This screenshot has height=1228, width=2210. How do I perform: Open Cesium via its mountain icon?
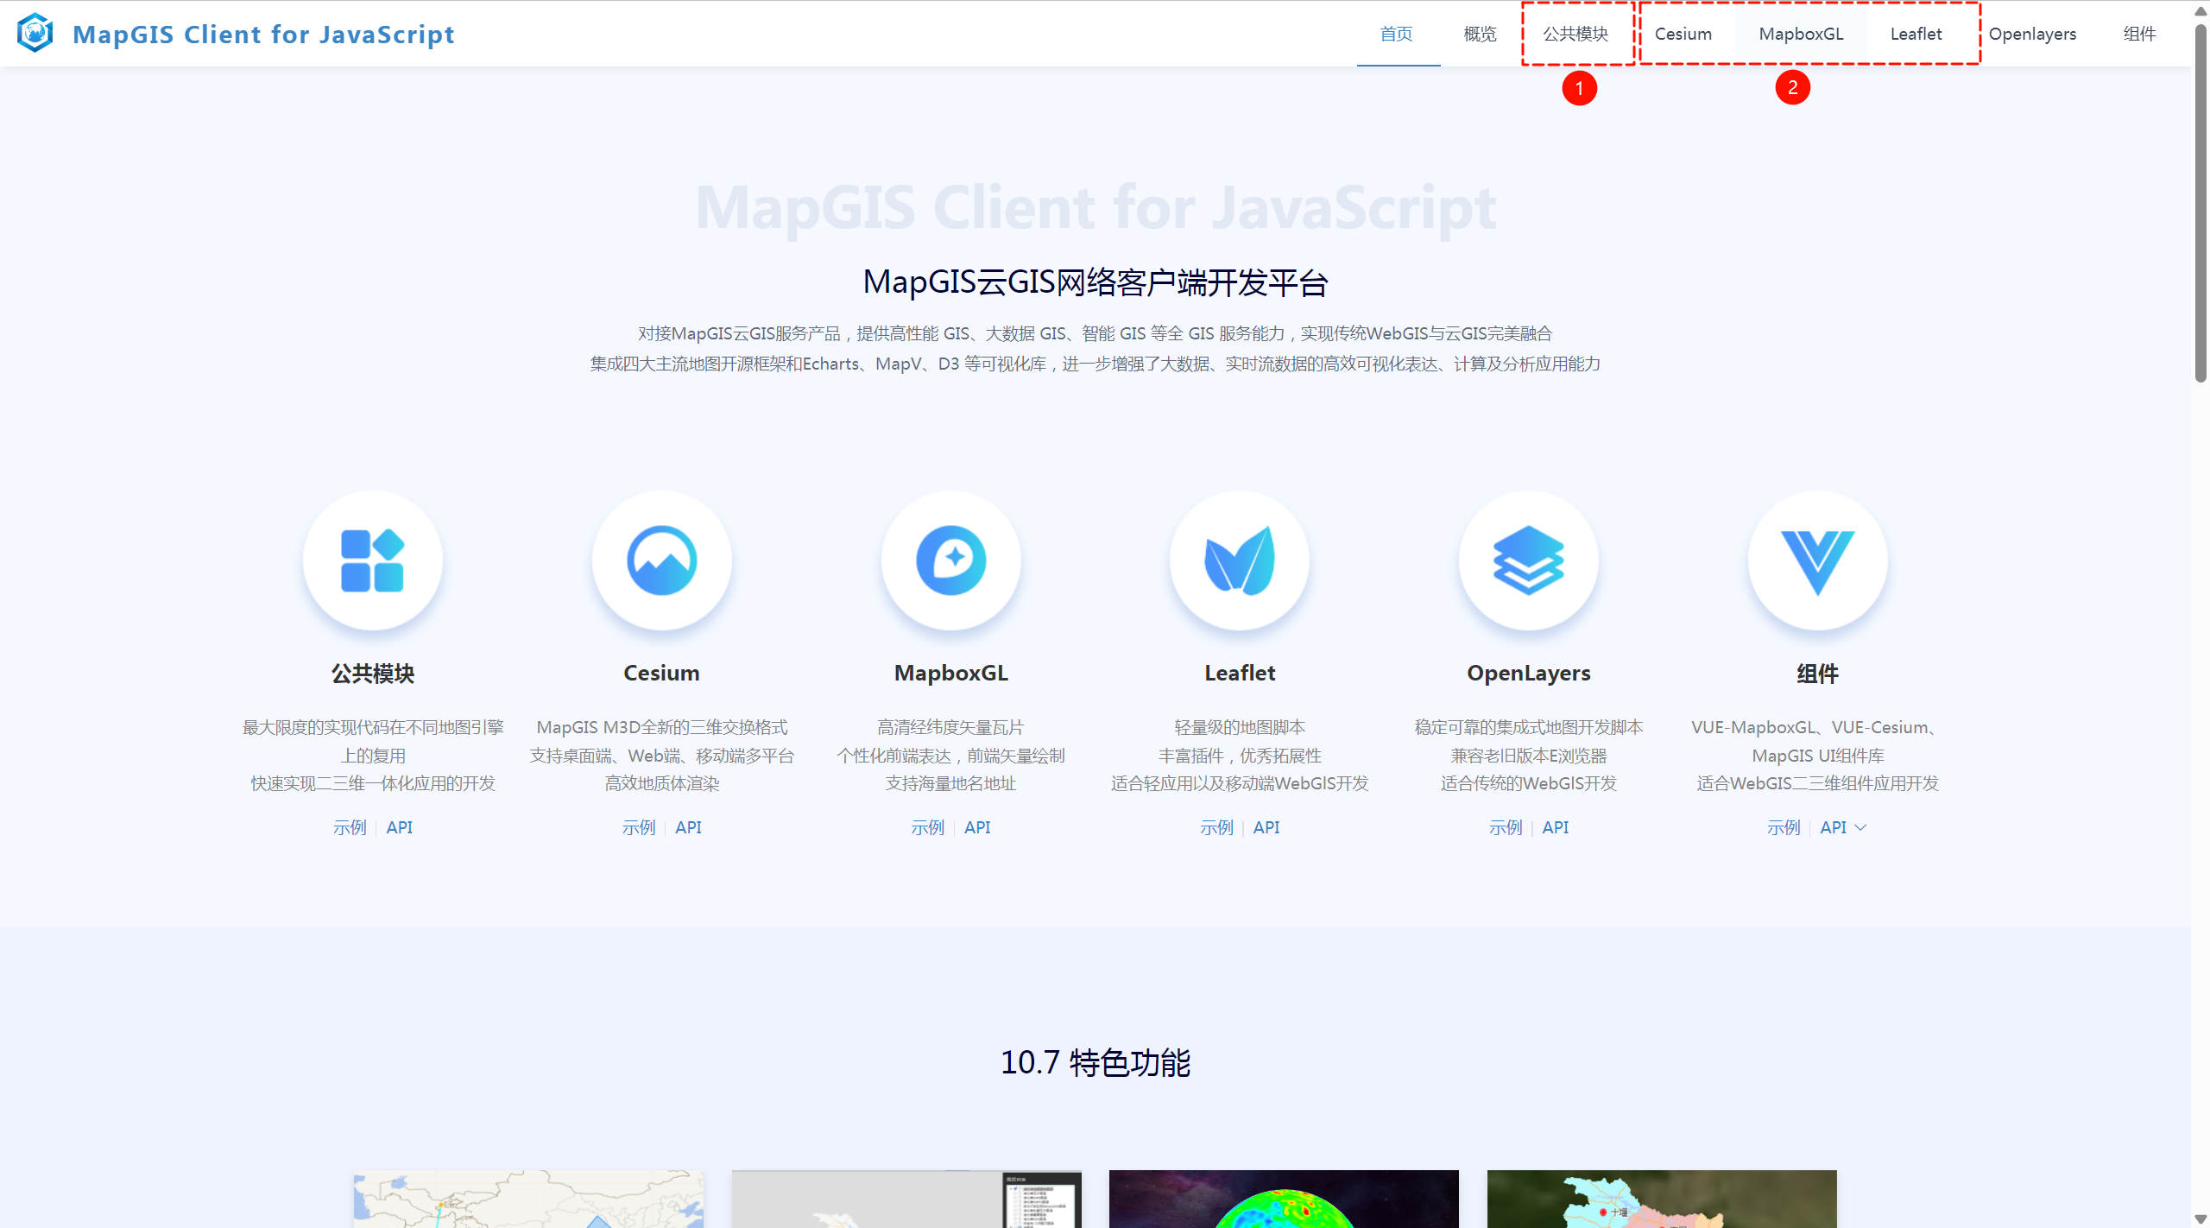661,560
